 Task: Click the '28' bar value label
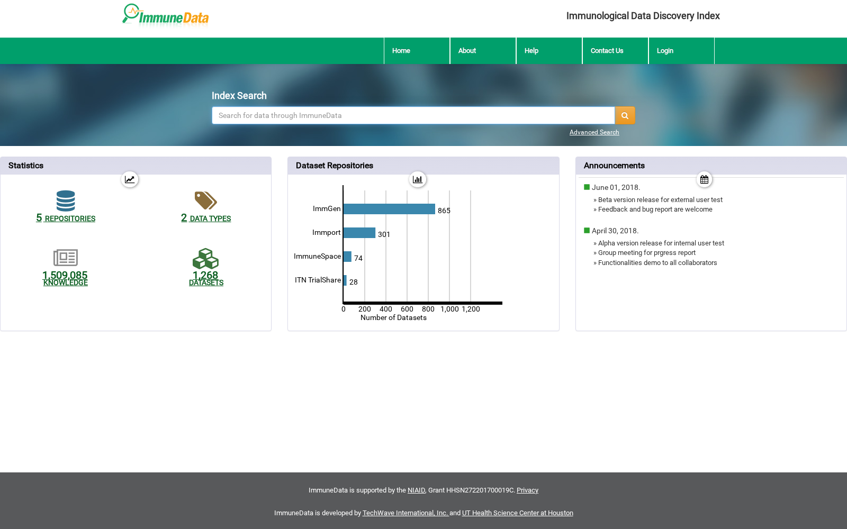(354, 282)
